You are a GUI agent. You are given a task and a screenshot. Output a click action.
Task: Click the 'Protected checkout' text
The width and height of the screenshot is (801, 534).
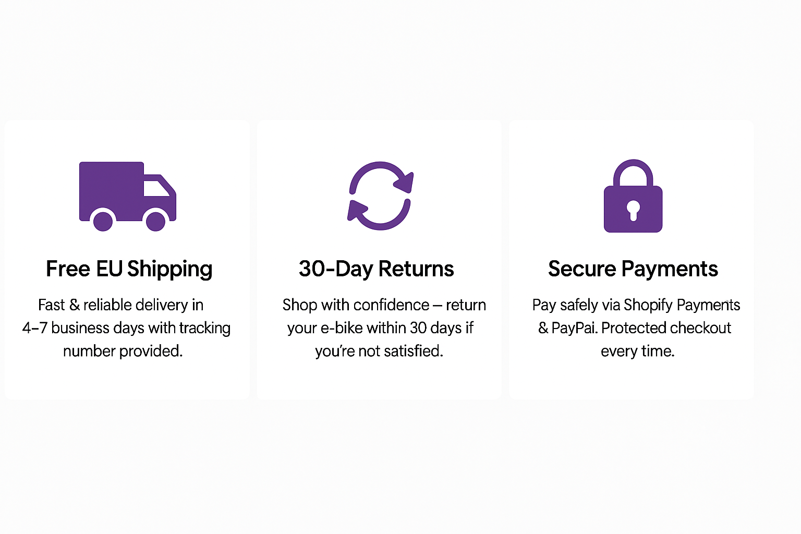pyautogui.click(x=666, y=328)
